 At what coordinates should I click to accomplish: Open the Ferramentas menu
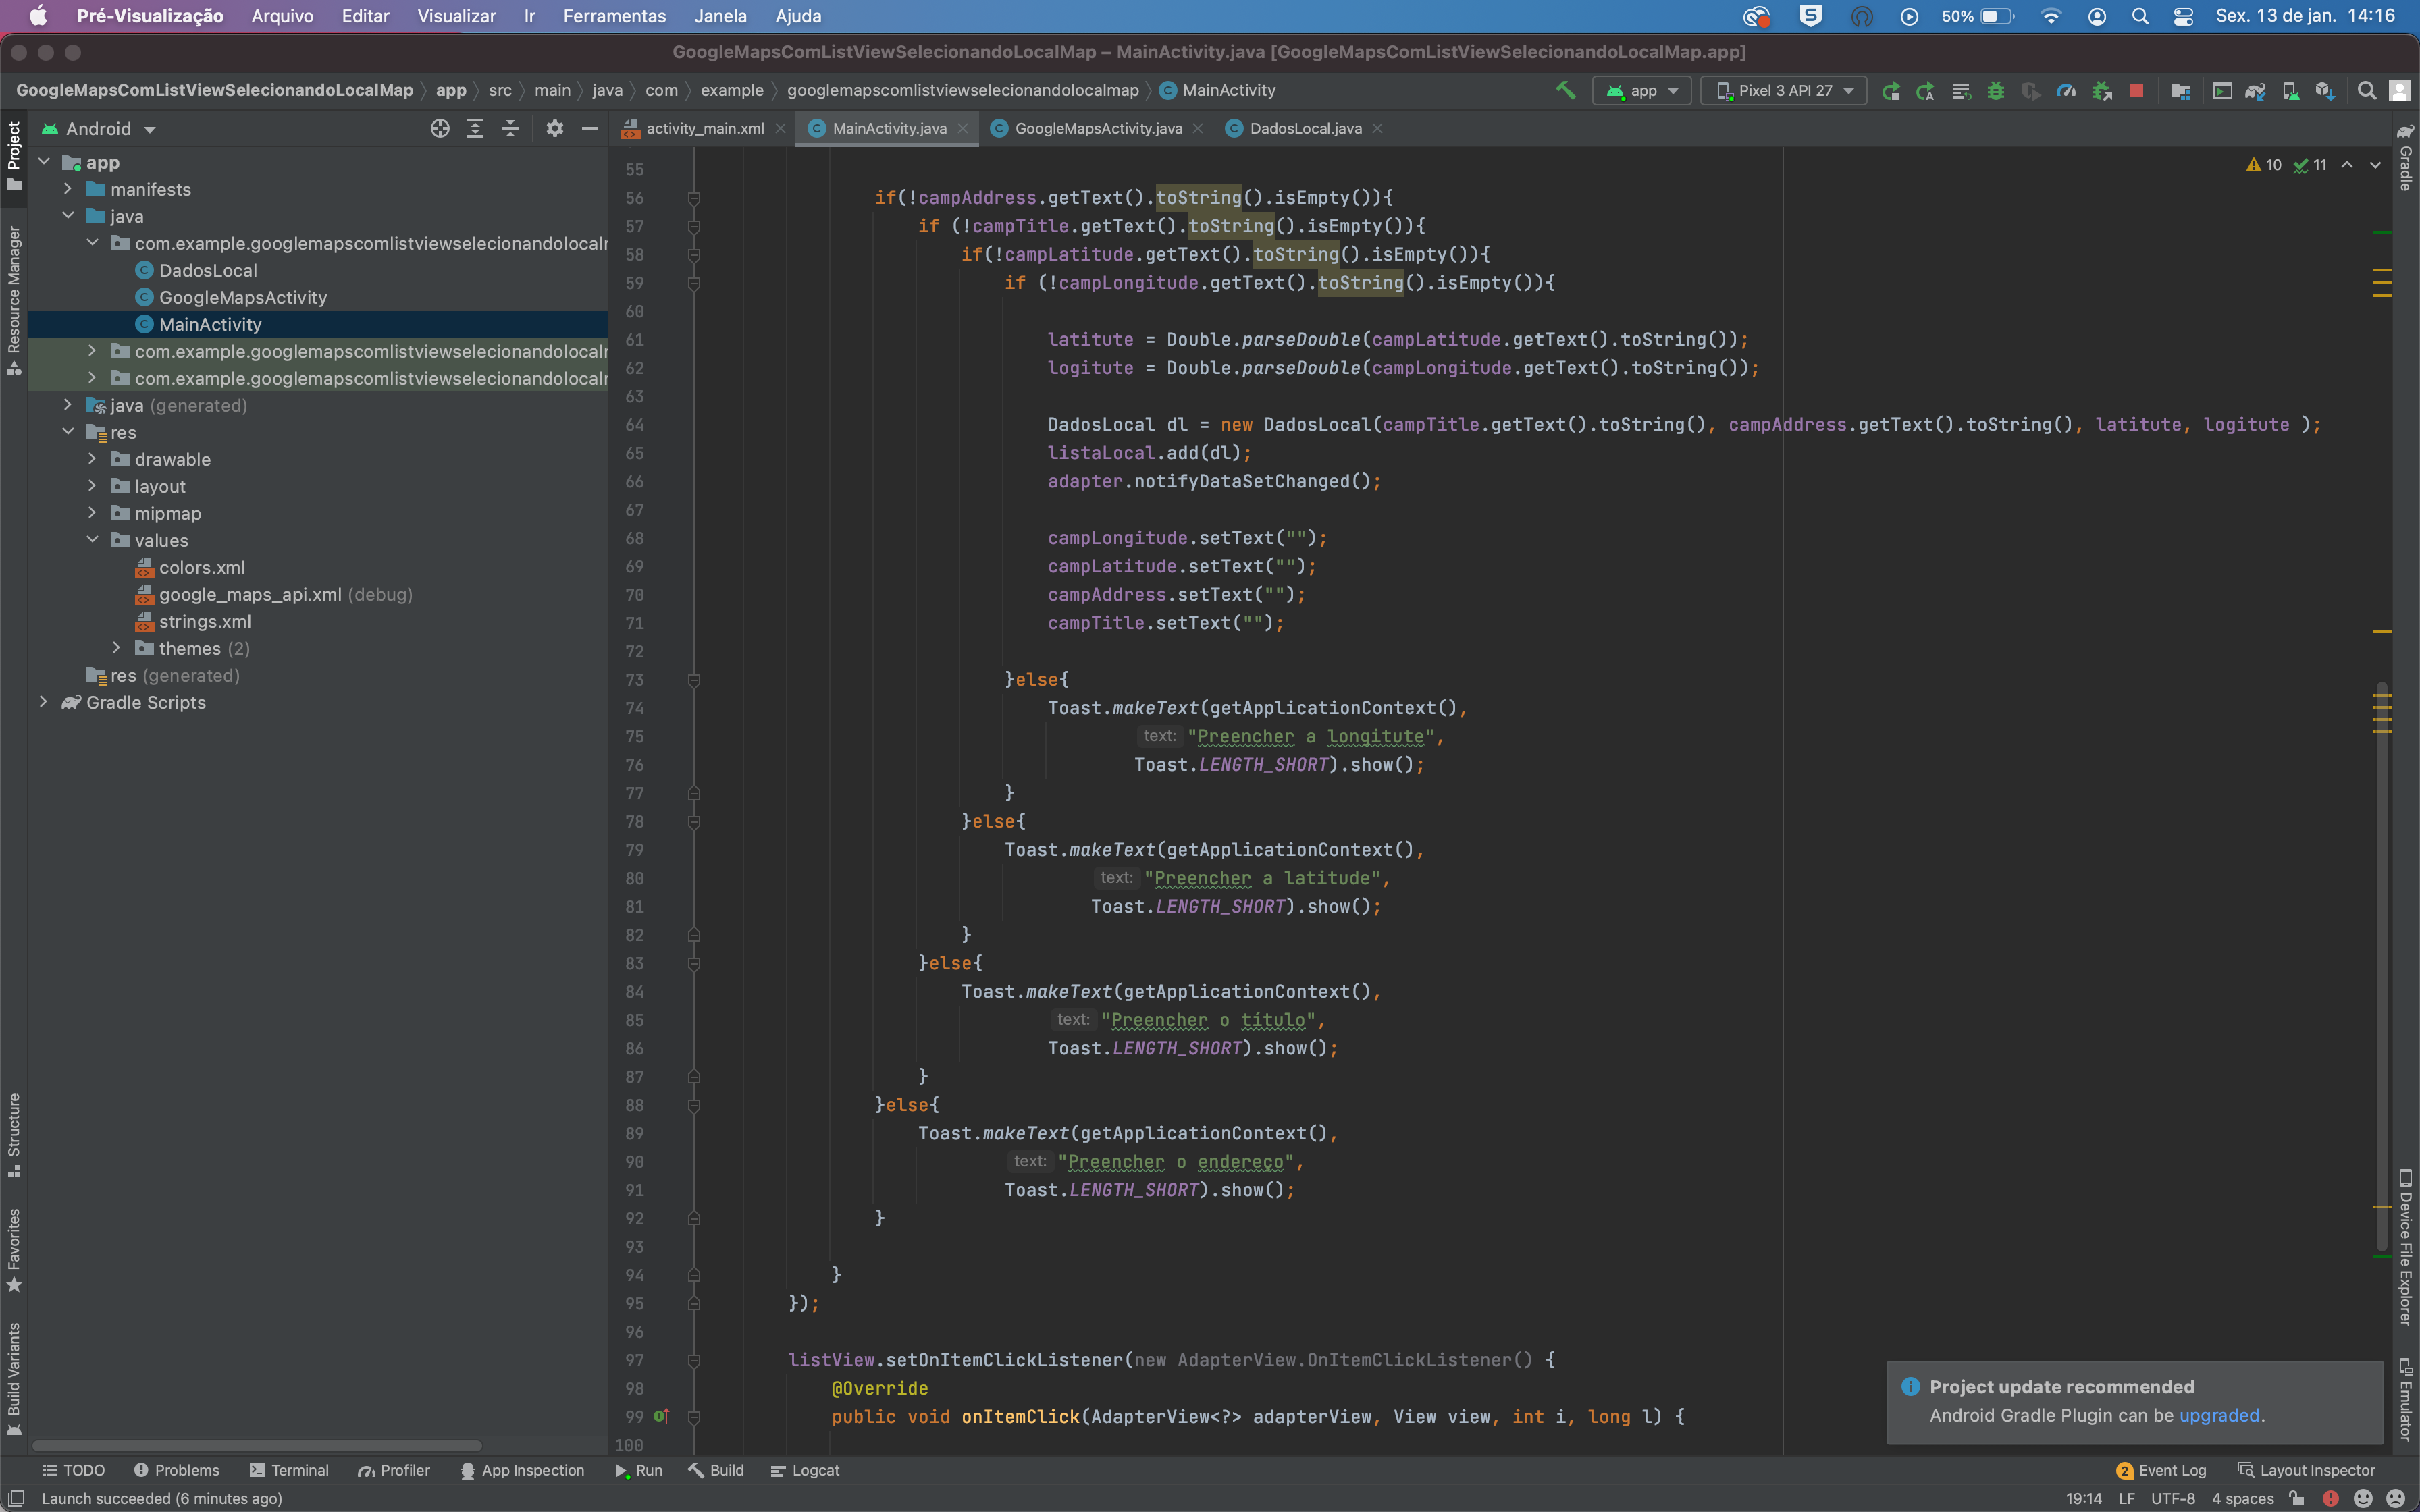point(614,16)
